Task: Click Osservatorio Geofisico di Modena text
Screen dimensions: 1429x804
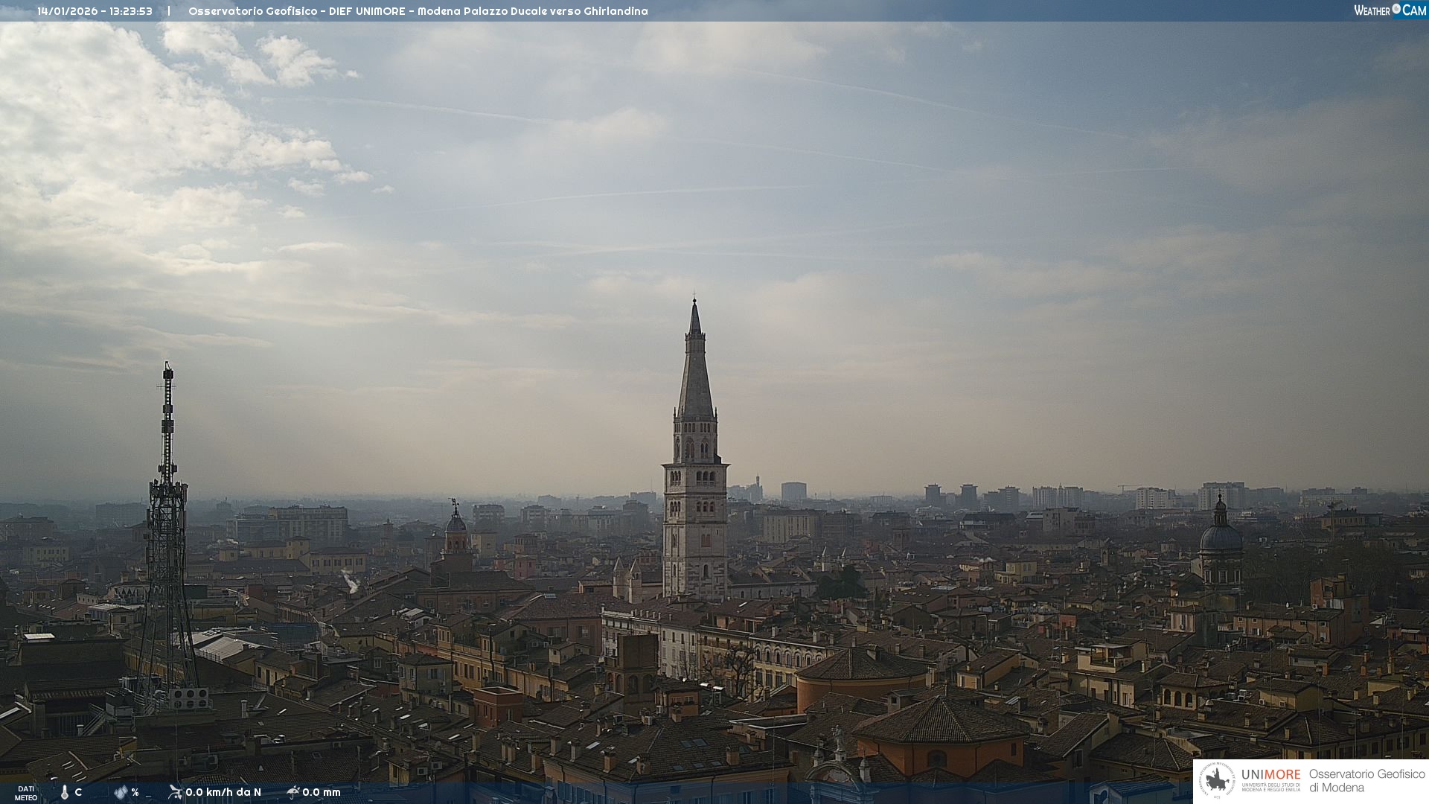Action: [x=1366, y=781]
